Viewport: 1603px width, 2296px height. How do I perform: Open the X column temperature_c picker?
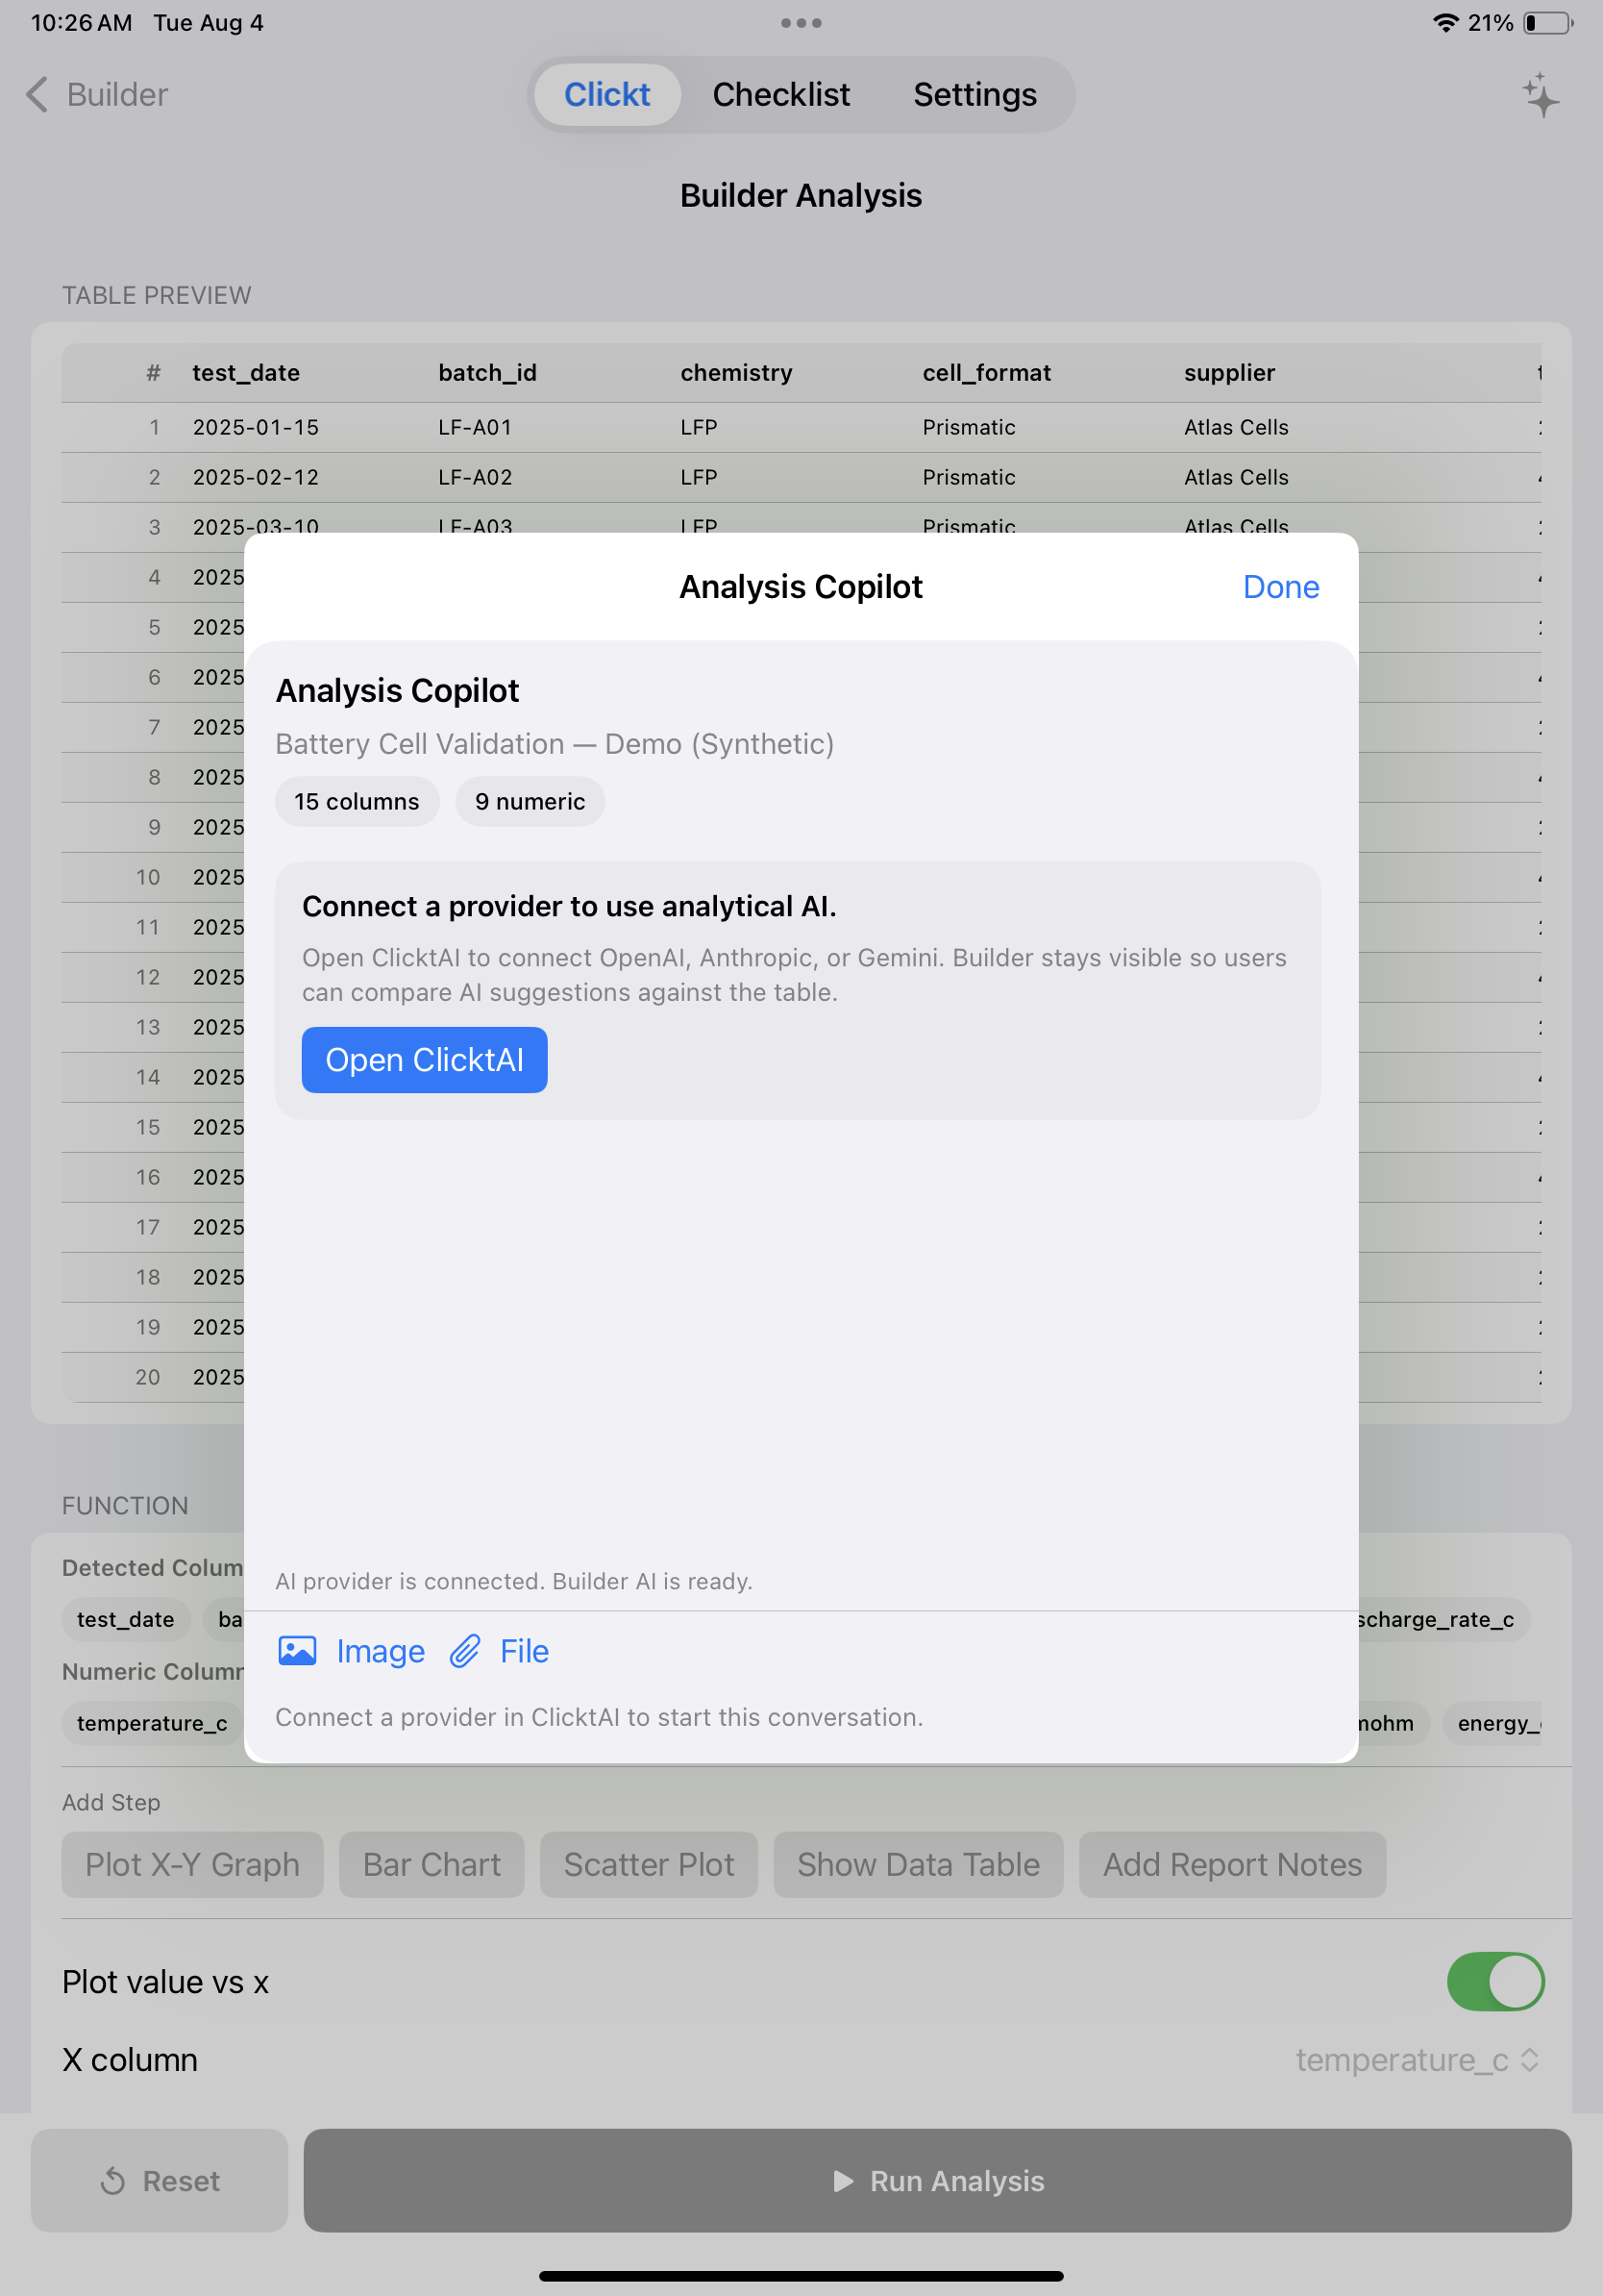click(1418, 2060)
